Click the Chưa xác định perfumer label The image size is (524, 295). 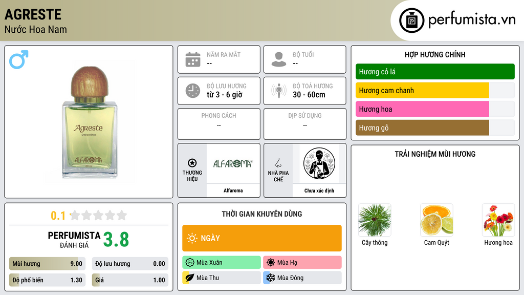pos(319,191)
